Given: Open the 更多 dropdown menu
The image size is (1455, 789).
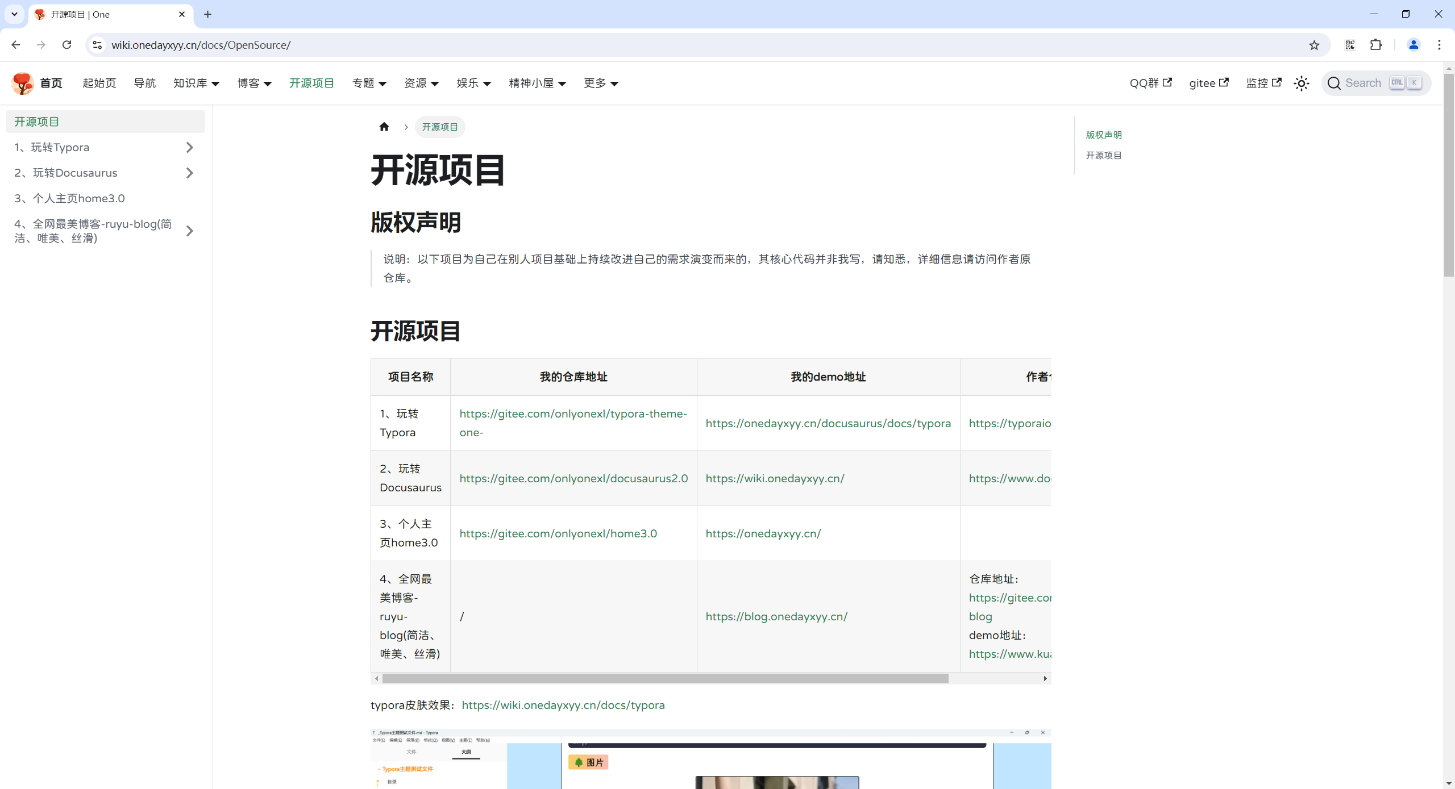Looking at the screenshot, I should pos(601,83).
